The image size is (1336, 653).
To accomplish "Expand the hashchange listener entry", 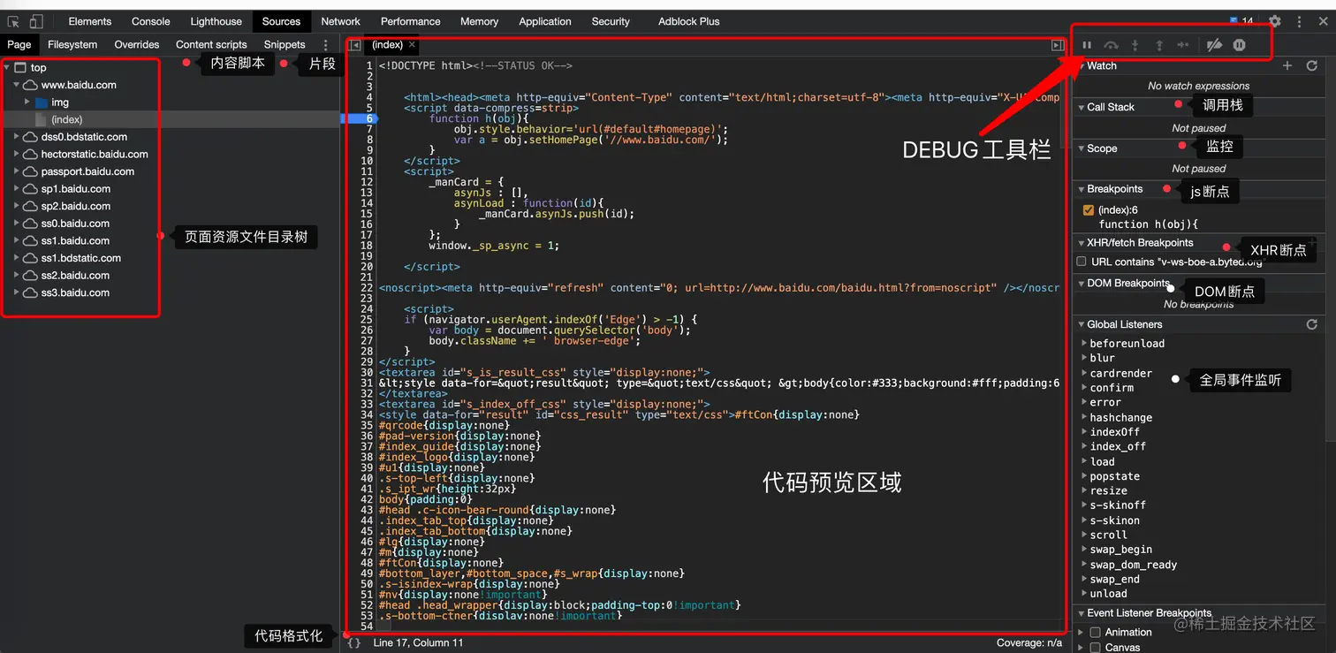I will pos(1084,417).
